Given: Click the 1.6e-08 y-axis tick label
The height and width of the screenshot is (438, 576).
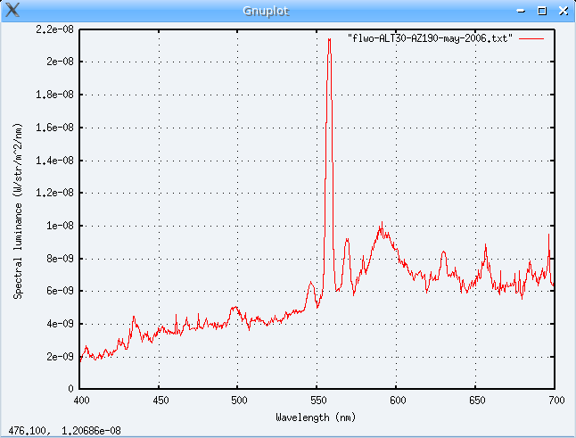Looking at the screenshot, I should pos(54,128).
